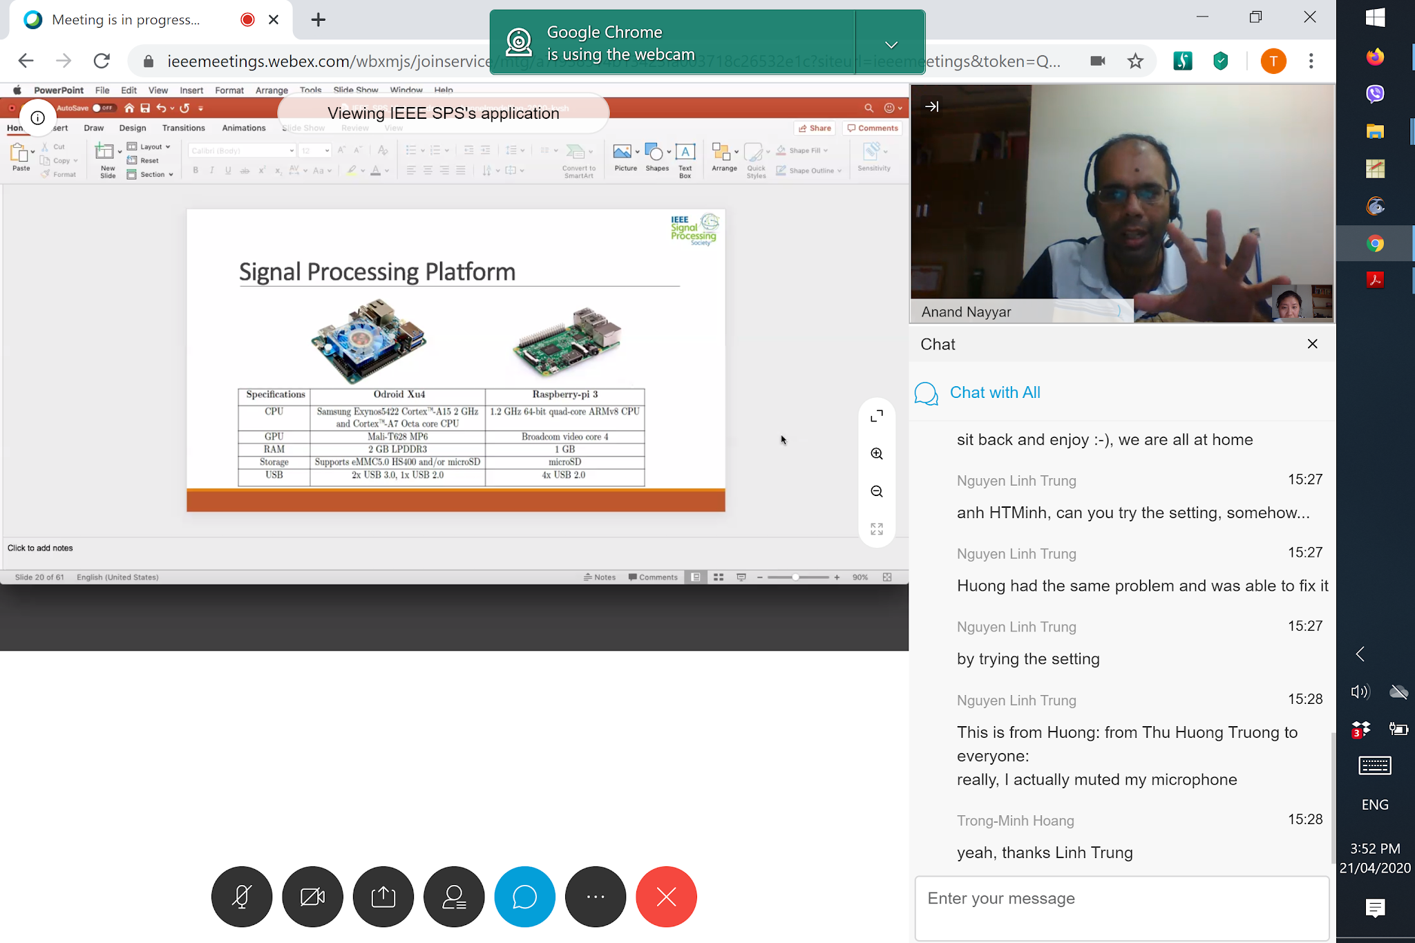Bookmark this page with star icon

pos(1135,61)
